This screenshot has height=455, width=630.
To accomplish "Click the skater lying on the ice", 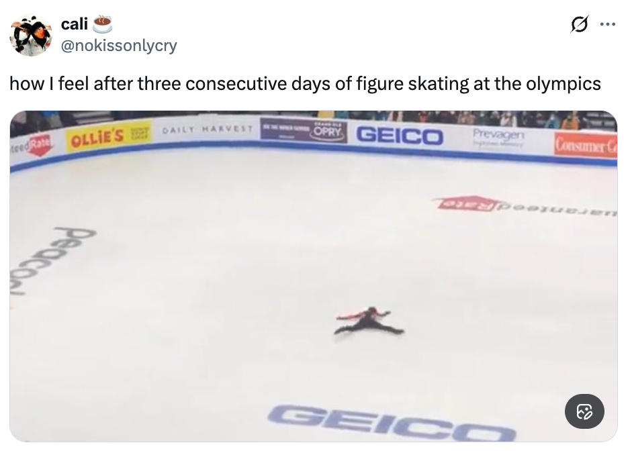I will coord(369,321).
